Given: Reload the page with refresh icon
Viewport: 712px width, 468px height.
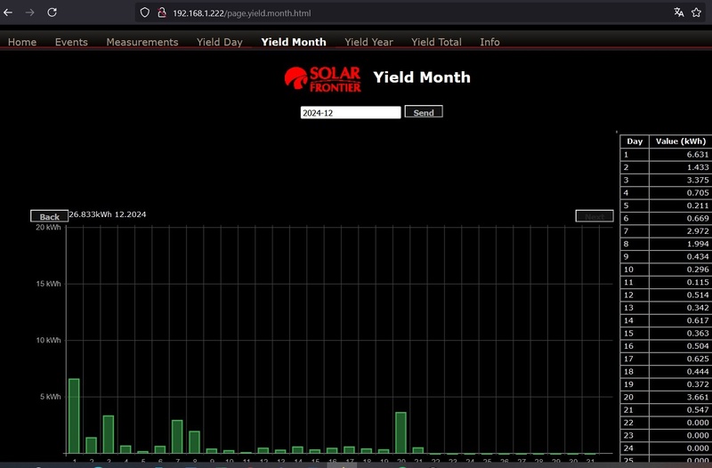Looking at the screenshot, I should (53, 12).
